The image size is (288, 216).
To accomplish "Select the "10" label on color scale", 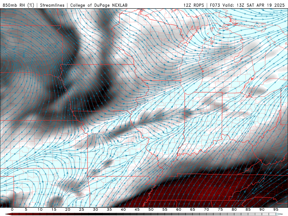I will [40, 210].
